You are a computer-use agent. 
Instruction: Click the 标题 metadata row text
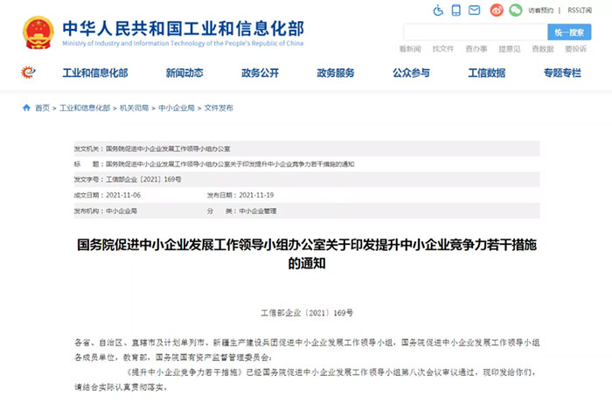(x=214, y=164)
